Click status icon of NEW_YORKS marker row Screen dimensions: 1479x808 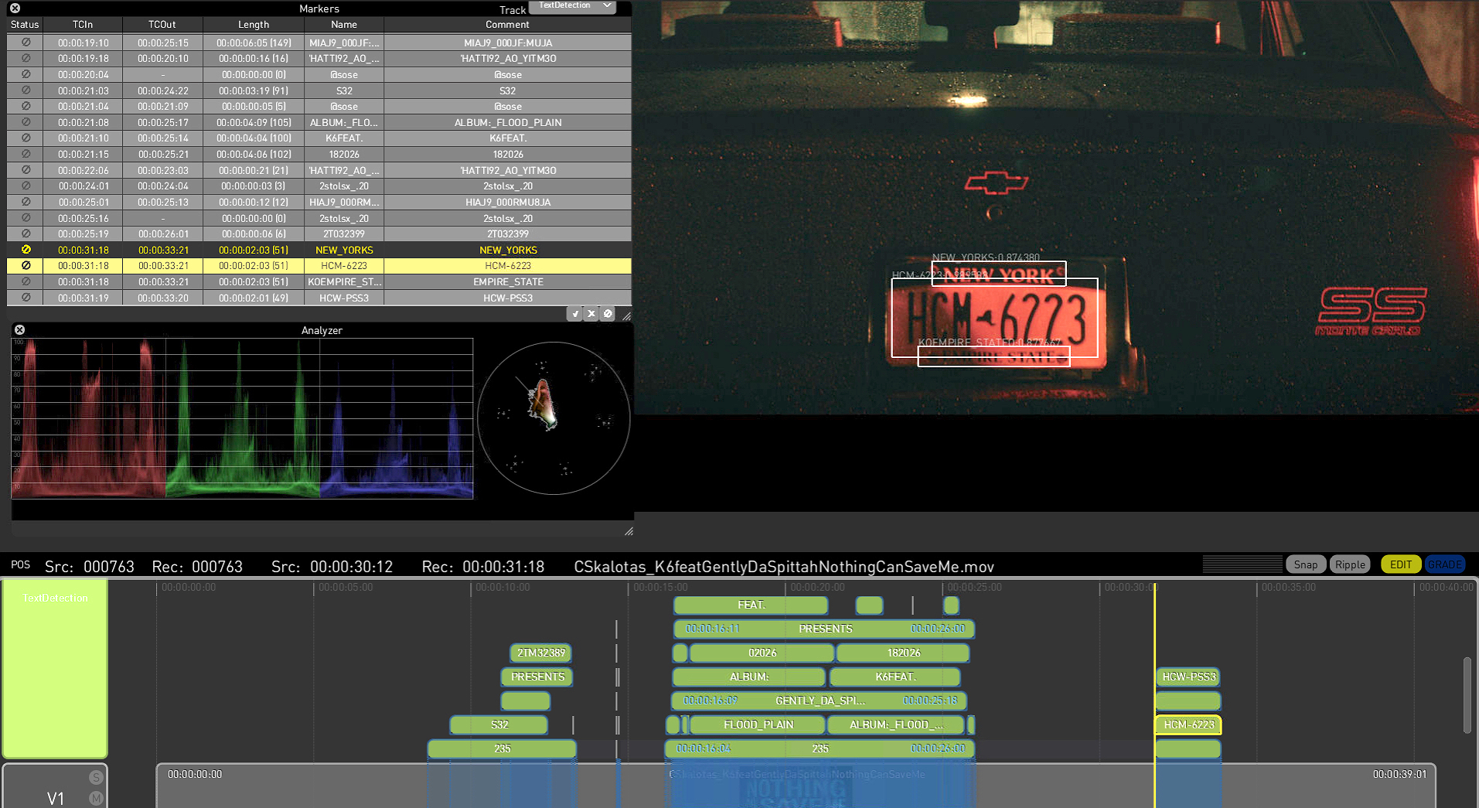[26, 250]
